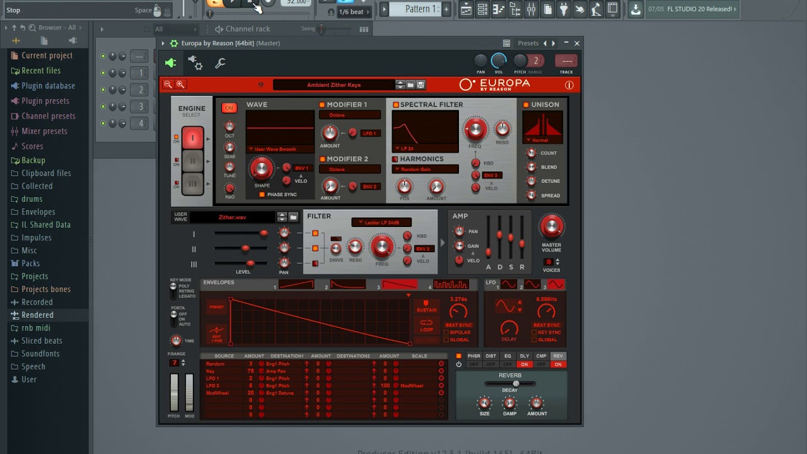Toggle Unison enable LED
Image resolution: width=807 pixels, height=454 pixels.
click(526, 105)
